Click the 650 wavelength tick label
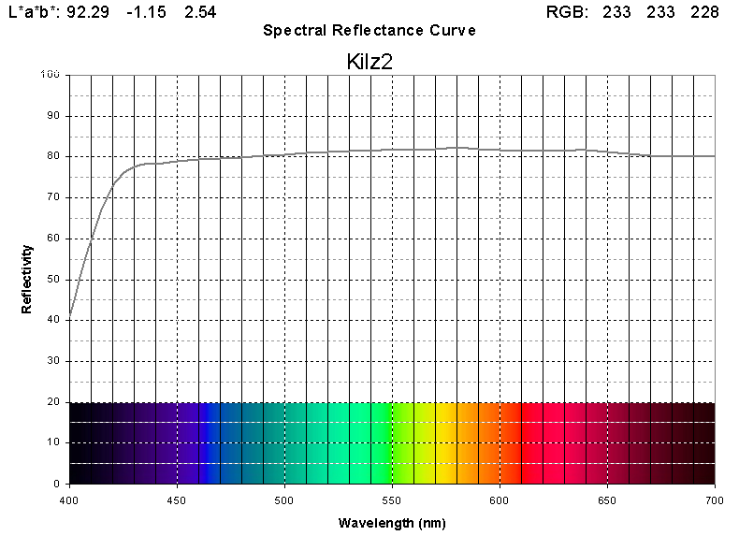 607,500
